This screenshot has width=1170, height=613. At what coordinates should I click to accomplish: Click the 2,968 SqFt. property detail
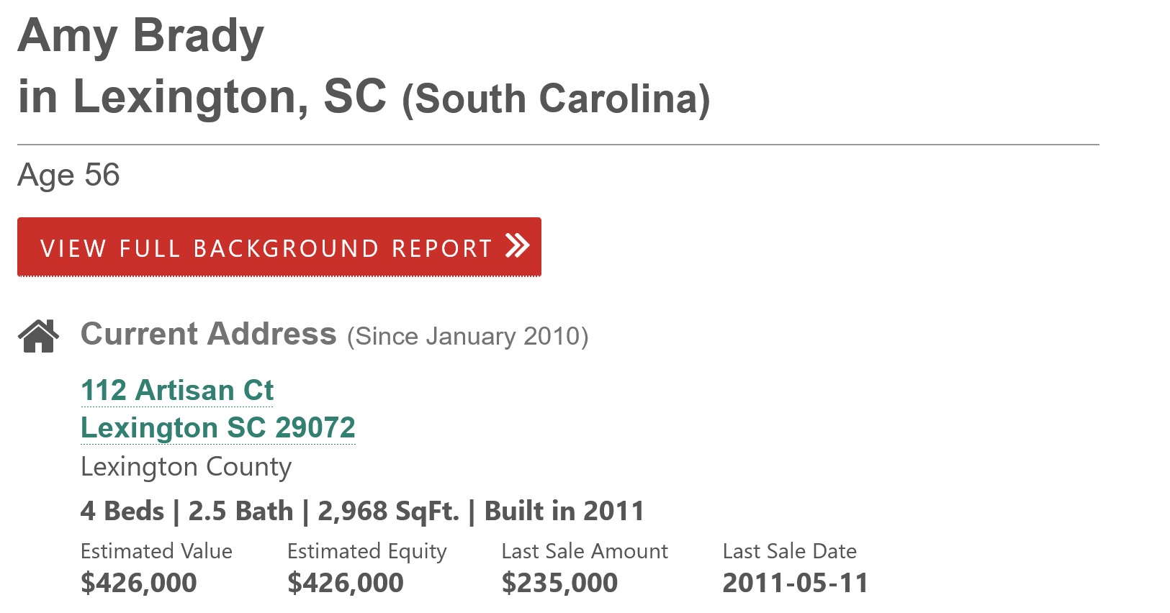tap(388, 512)
